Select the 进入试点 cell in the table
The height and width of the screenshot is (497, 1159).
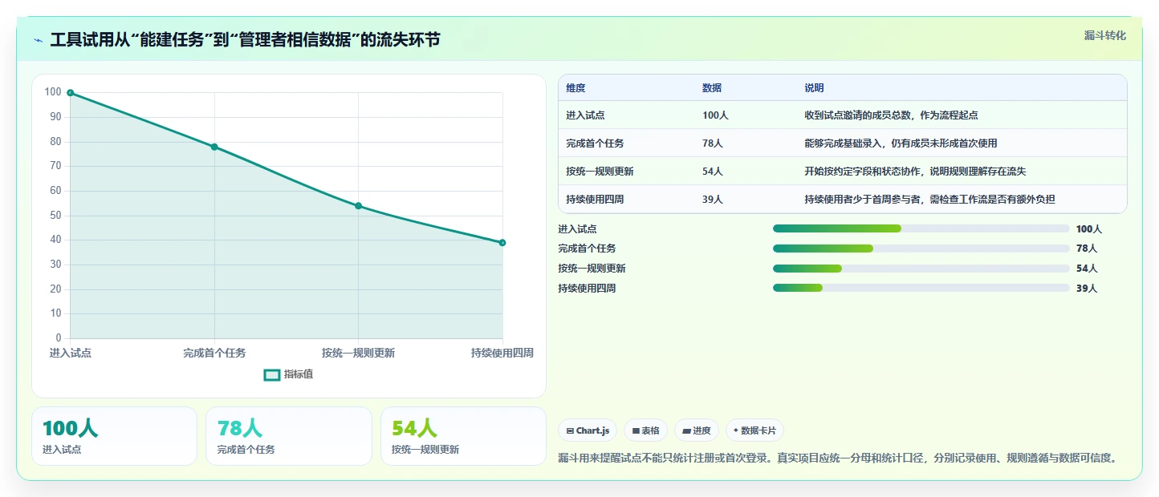click(x=585, y=115)
